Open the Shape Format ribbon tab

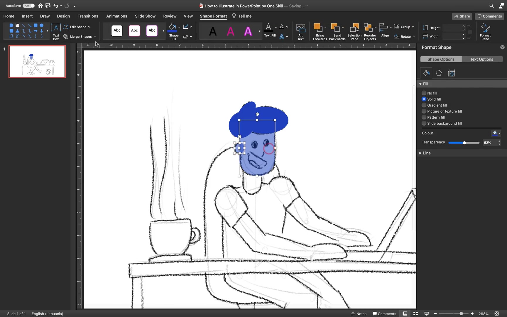(213, 16)
